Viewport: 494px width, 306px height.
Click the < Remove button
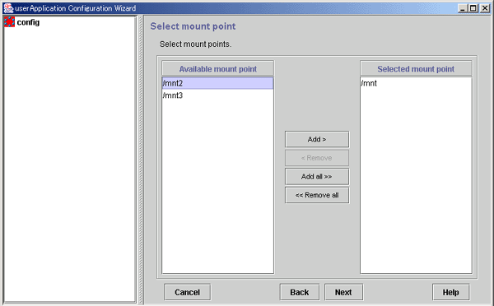tap(317, 158)
